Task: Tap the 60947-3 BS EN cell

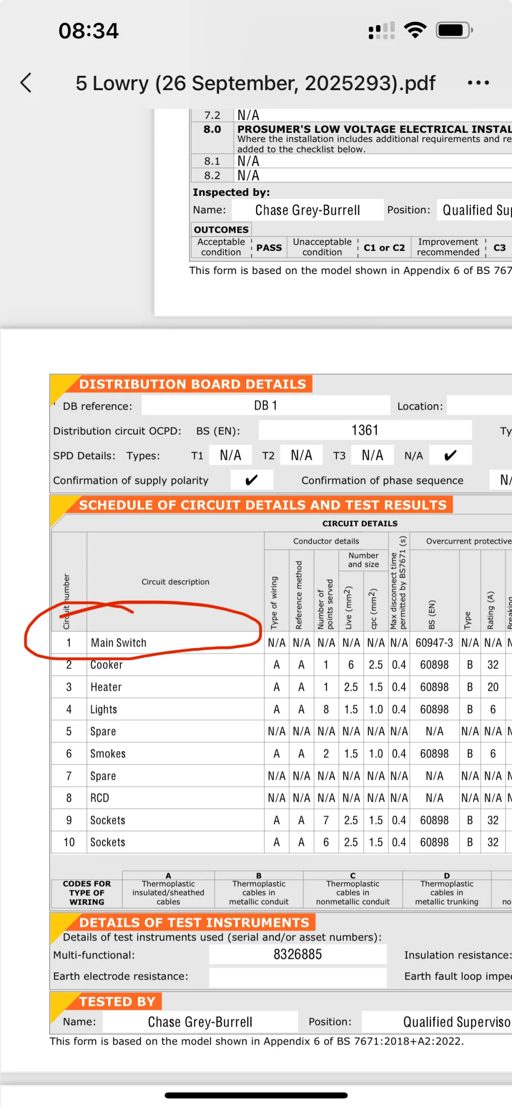Action: click(x=434, y=642)
